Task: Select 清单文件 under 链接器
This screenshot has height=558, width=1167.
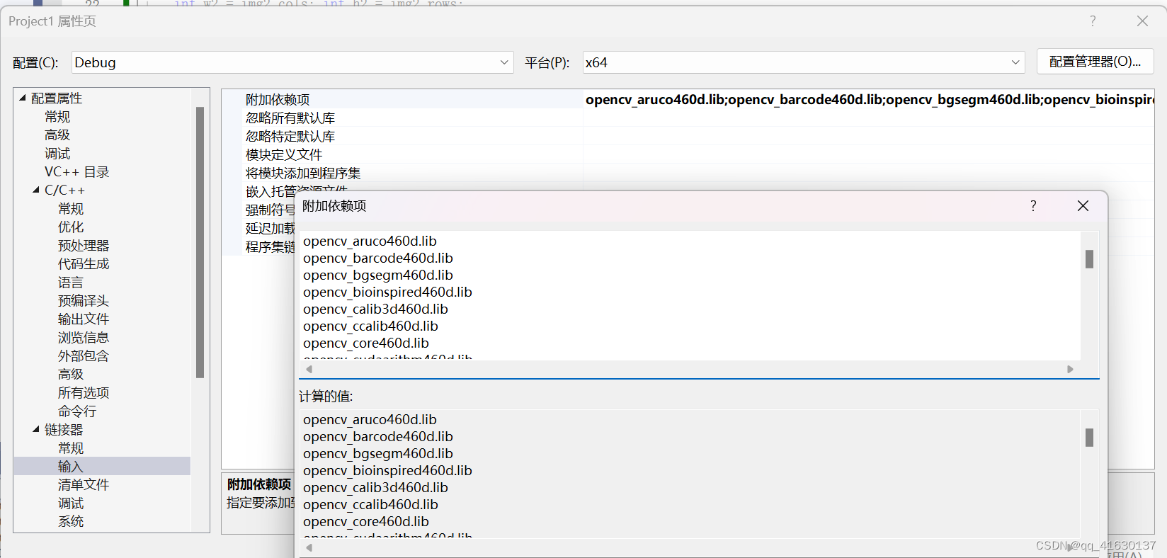Action: [84, 485]
